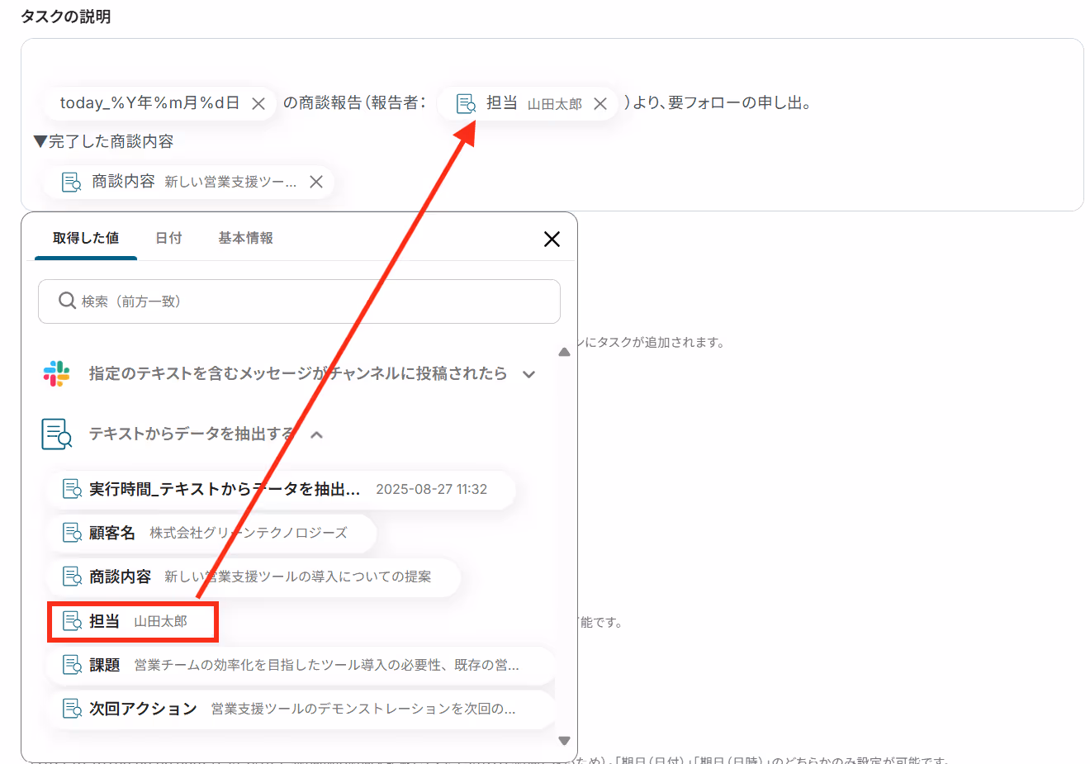Click document icon on 次回アクション row
The width and height of the screenshot is (1090, 764).
click(73, 709)
